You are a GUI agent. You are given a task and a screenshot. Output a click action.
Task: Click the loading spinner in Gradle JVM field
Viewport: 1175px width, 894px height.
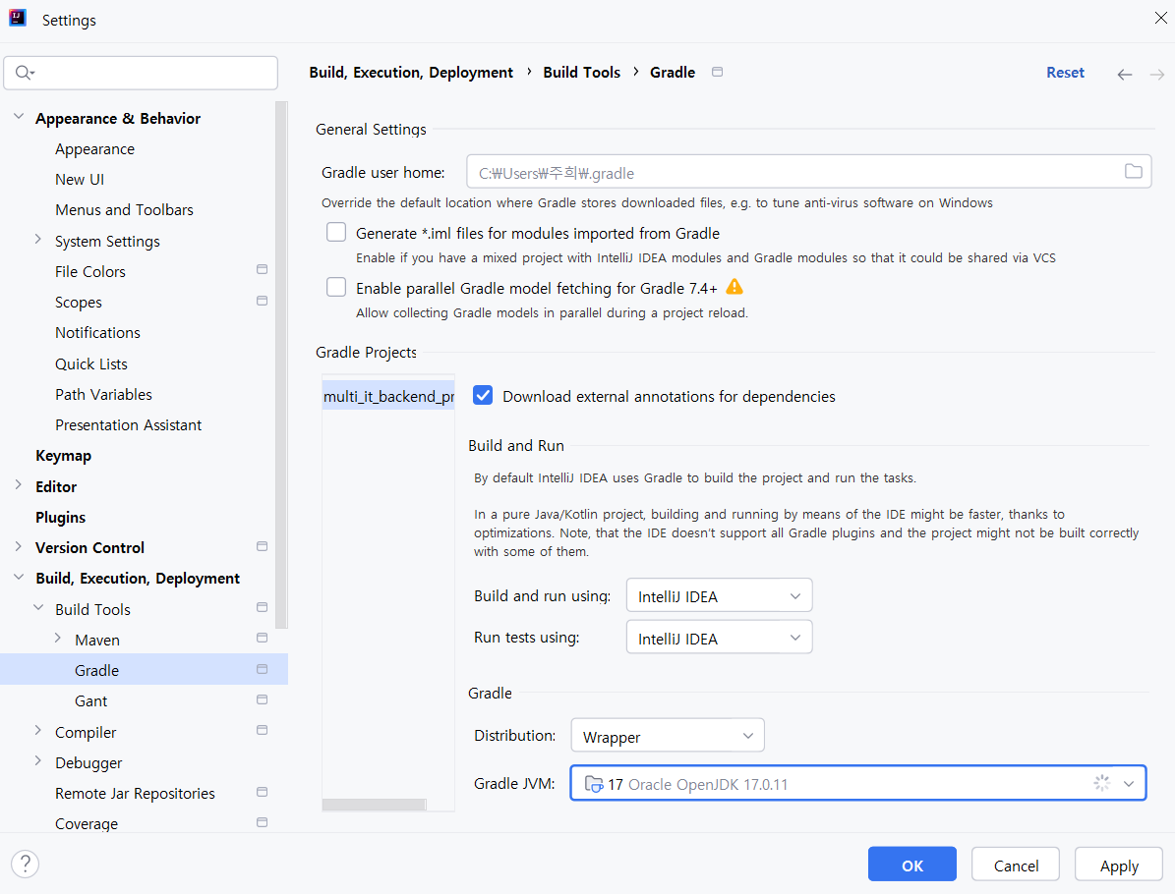click(1101, 783)
